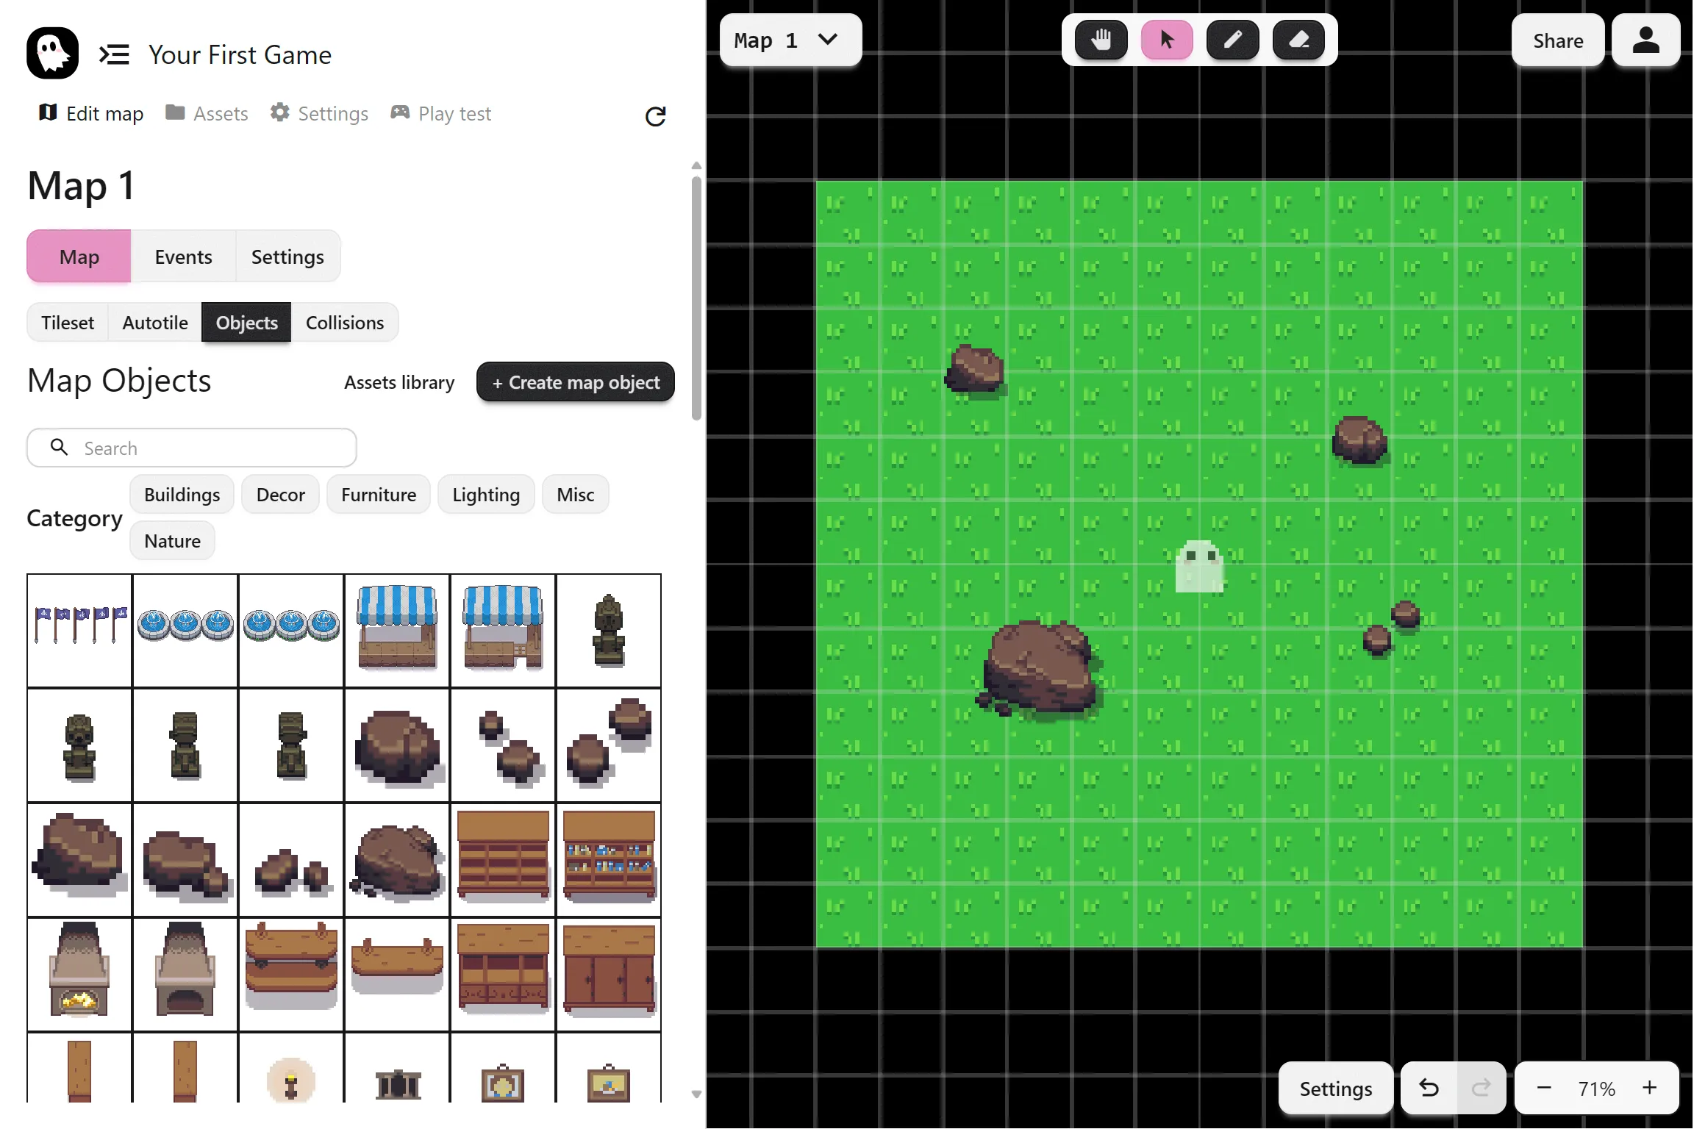Open the Assets library link

coord(399,382)
